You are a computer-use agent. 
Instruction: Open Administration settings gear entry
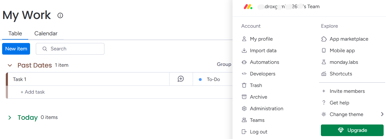pos(262,108)
